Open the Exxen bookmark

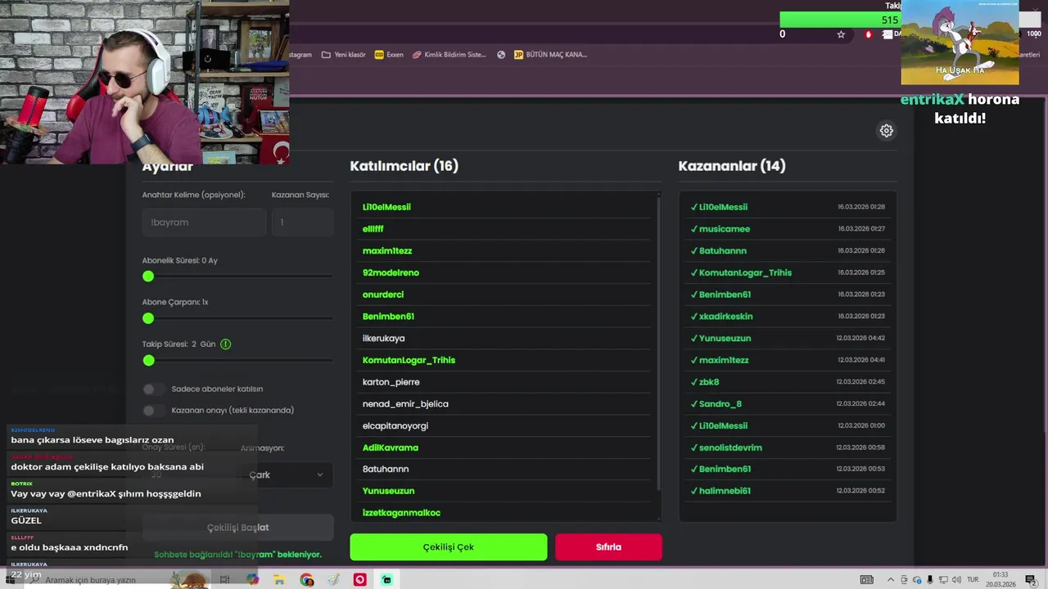389,55
